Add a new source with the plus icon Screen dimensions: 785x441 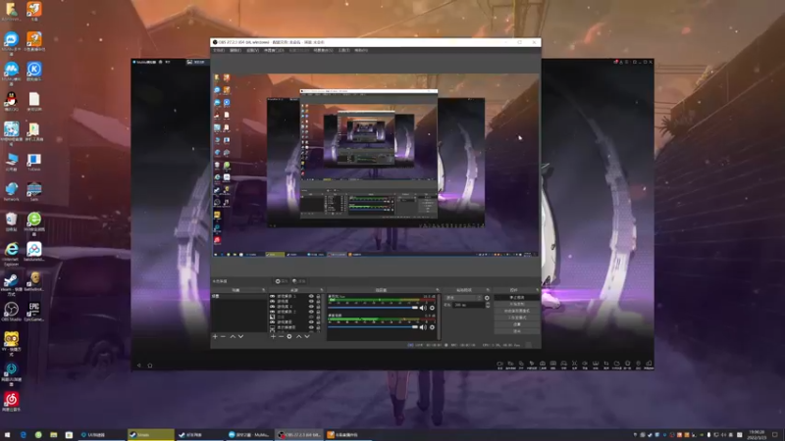[x=273, y=336]
